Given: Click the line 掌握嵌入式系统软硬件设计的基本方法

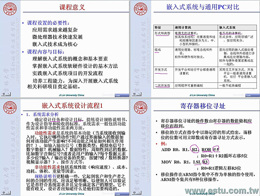Looking at the screenshot, I should click(x=75, y=66).
